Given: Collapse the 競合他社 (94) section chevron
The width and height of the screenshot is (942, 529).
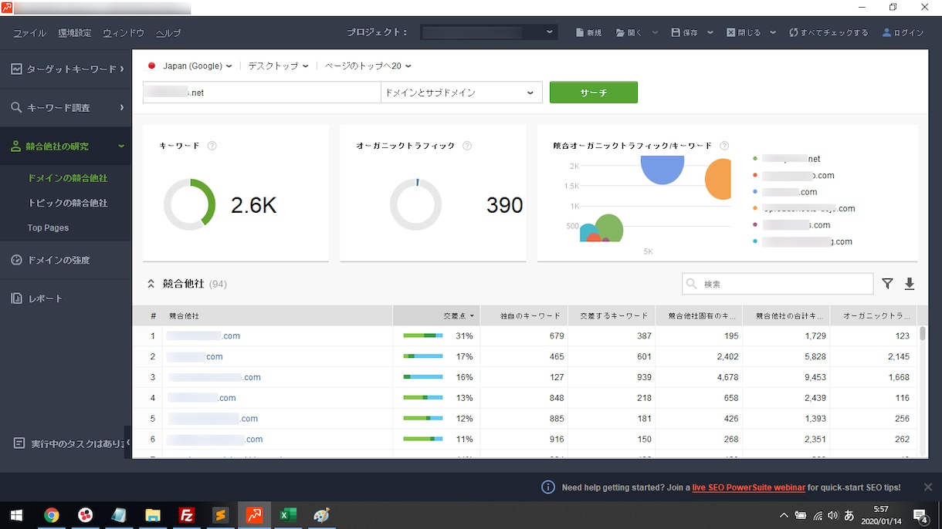Looking at the screenshot, I should click(151, 284).
